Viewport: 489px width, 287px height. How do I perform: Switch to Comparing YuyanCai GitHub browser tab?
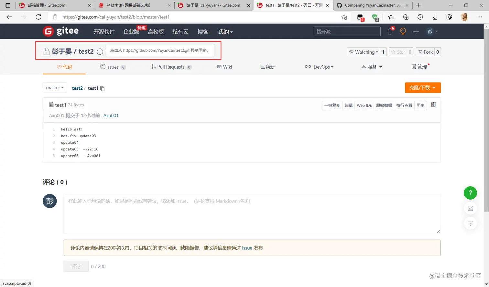(x=372, y=5)
